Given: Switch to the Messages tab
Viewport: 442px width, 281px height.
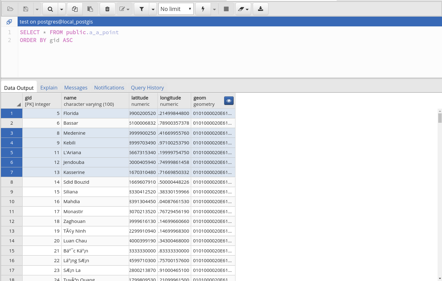Looking at the screenshot, I should click(76, 88).
